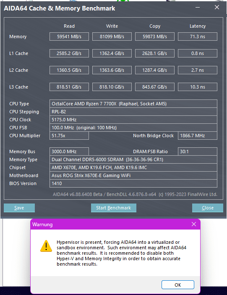227x295 pixels.
Task: Click the CPU Clock value 5175.0 MHz
Action: click(133, 120)
